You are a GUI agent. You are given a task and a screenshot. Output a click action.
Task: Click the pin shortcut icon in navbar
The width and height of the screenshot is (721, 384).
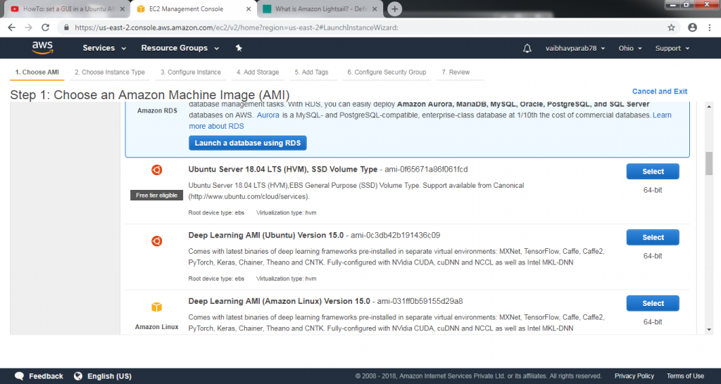pyautogui.click(x=239, y=48)
